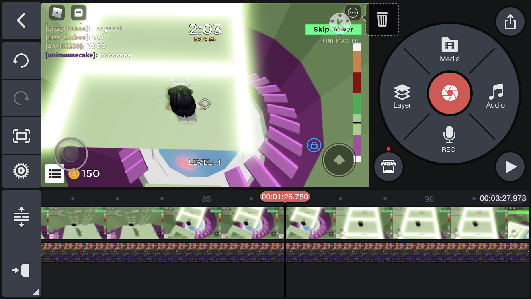Tap the total duration 00:03:27.973 label
The width and height of the screenshot is (531, 299).
click(503, 198)
